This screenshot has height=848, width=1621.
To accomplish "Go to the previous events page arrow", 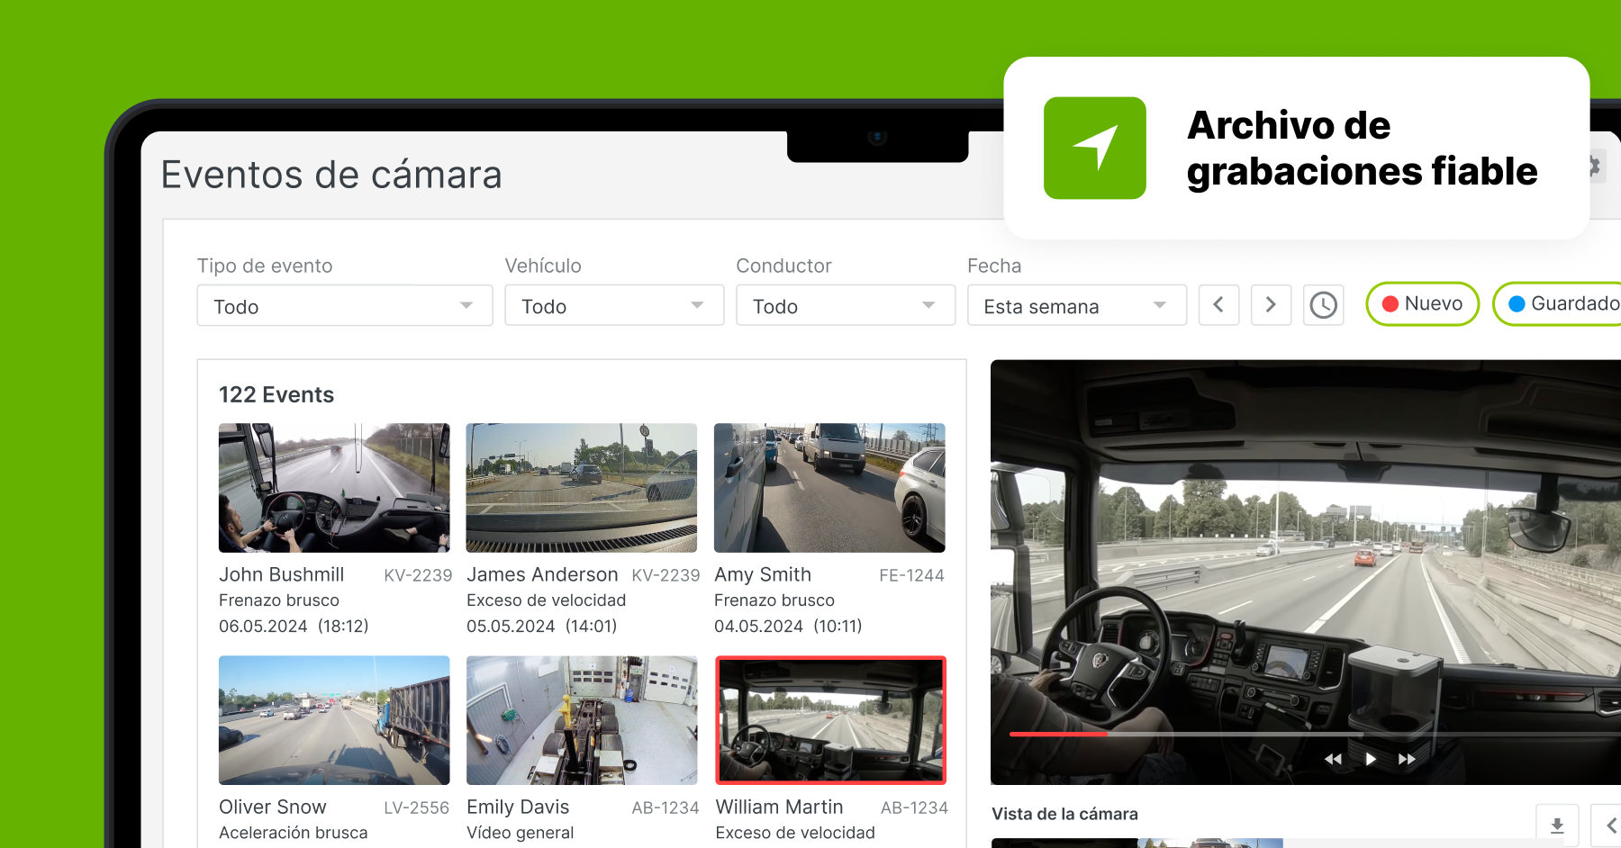I will (x=1218, y=305).
